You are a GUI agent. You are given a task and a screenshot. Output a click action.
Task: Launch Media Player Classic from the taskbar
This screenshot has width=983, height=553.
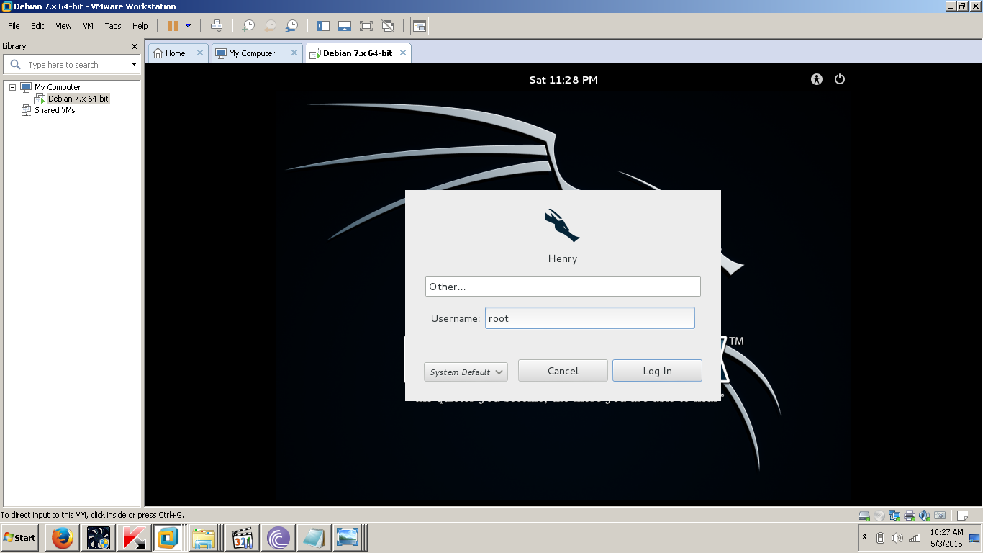click(x=242, y=538)
